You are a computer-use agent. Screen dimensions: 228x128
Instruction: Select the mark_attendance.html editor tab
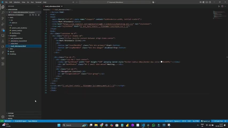(x=52, y=6)
